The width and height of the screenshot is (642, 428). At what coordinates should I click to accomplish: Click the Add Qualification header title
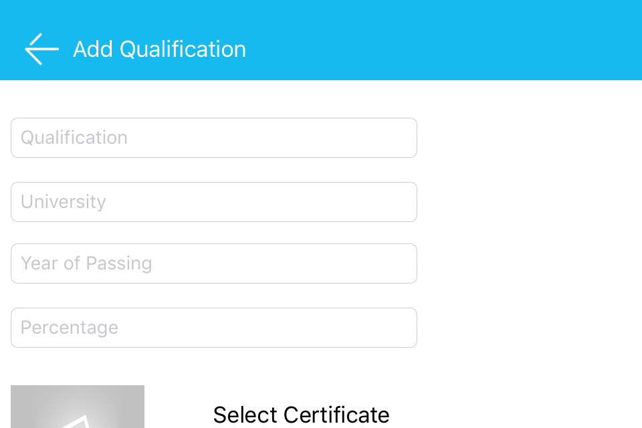click(159, 49)
